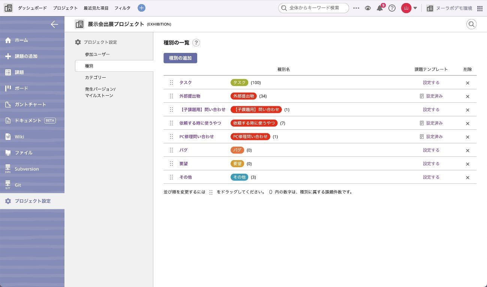Click the drag handle for バグ row
The width and height of the screenshot is (487, 287).
[171, 150]
